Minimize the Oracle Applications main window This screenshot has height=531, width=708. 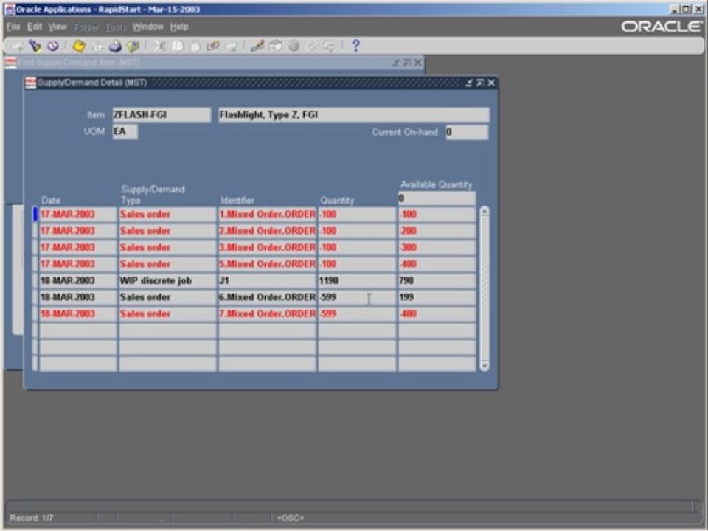click(674, 9)
